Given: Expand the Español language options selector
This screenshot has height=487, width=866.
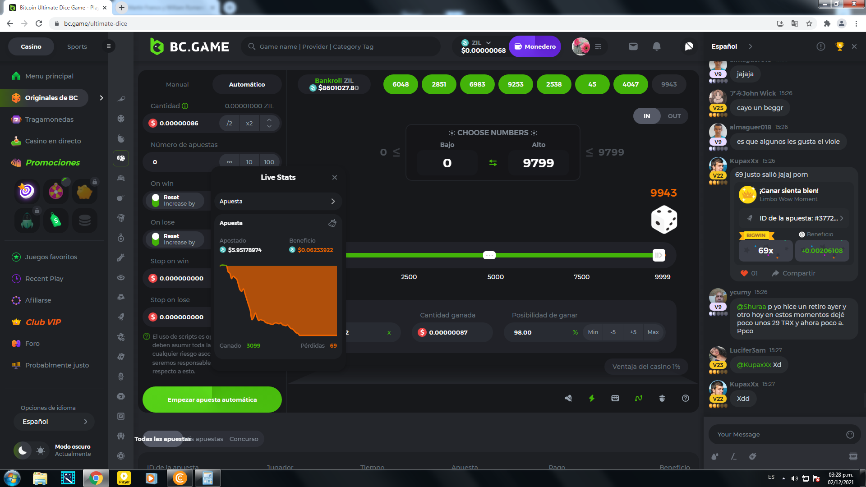Looking at the screenshot, I should 54,422.
